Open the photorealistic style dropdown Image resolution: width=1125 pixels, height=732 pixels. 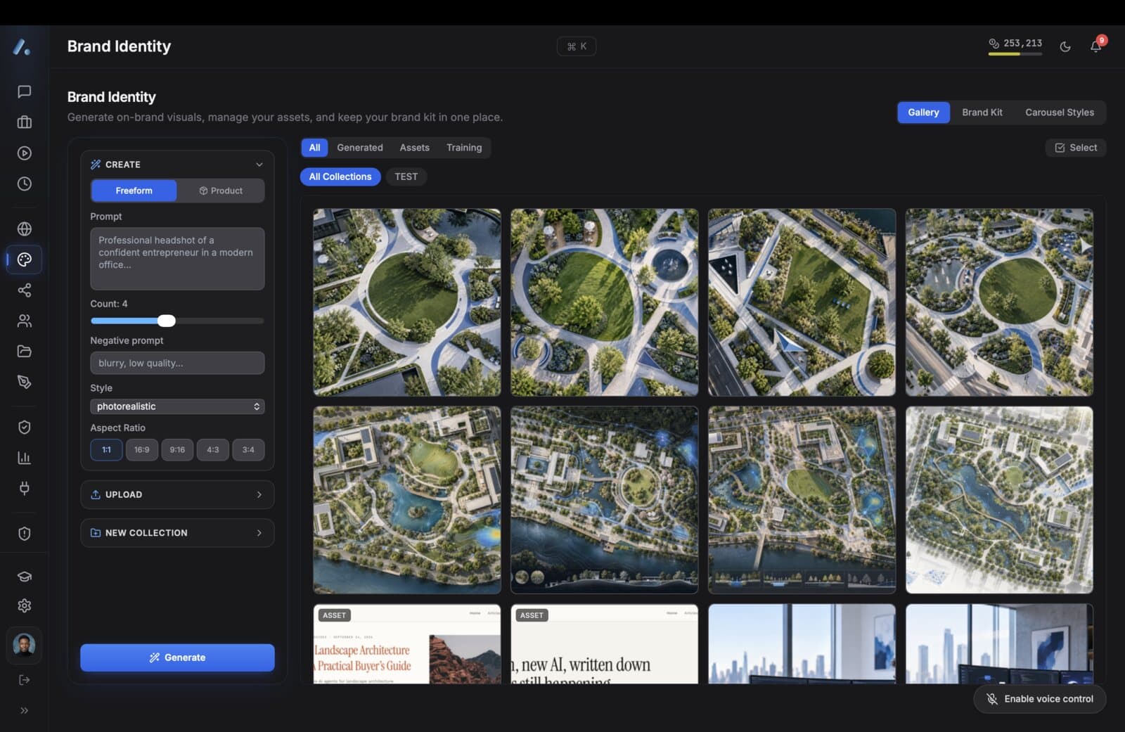pyautogui.click(x=177, y=406)
